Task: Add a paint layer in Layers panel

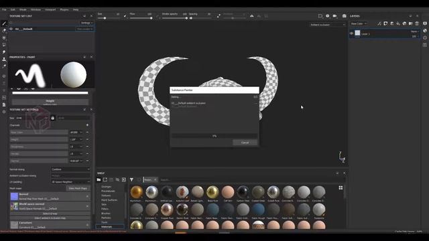Action: point(391,24)
